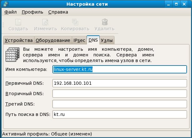Viewport: 192px width, 138px height.
Task: Focus the Имя компьютера field
Action: [120, 69]
